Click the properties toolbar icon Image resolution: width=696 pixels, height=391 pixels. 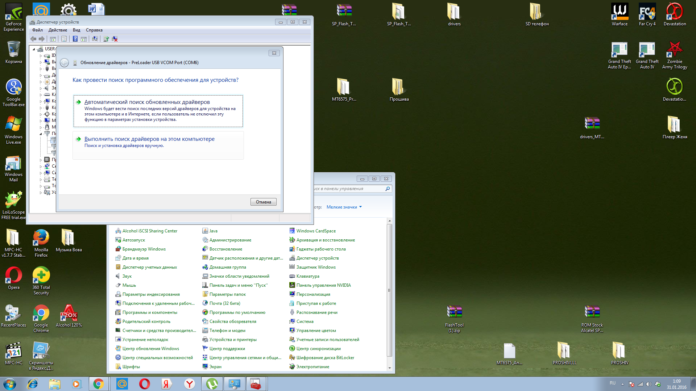tap(64, 39)
